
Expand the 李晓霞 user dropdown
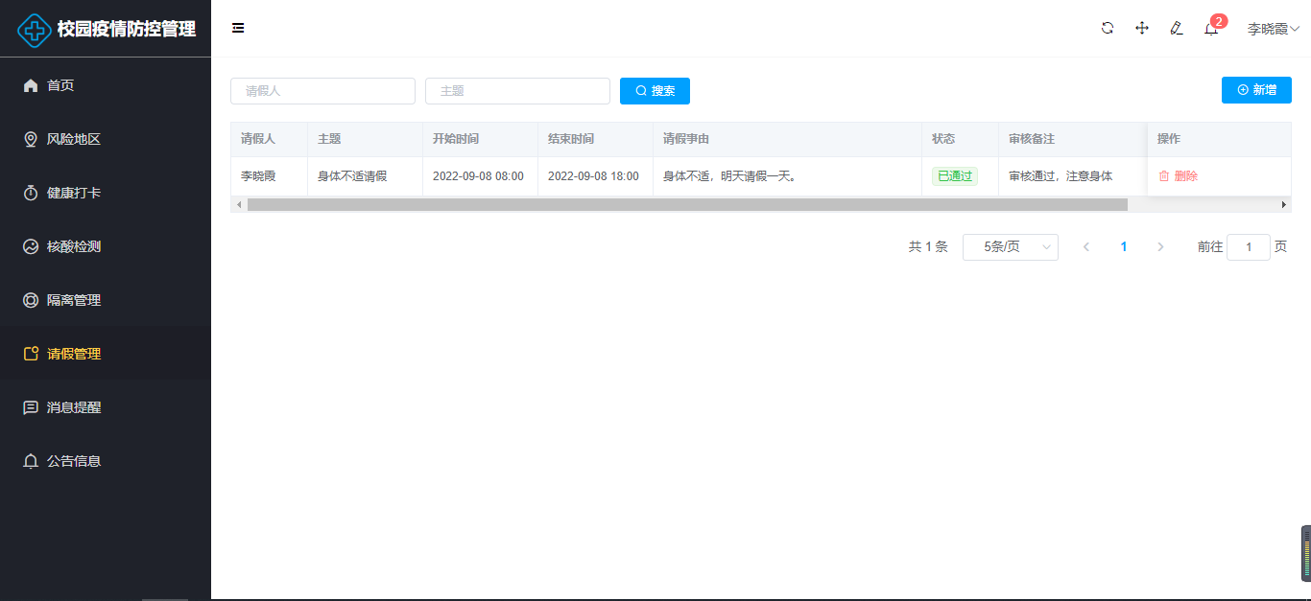pyautogui.click(x=1273, y=29)
